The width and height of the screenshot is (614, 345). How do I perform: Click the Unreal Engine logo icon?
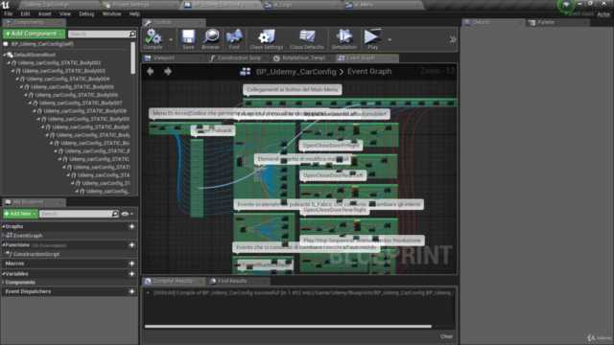[x=6, y=5]
